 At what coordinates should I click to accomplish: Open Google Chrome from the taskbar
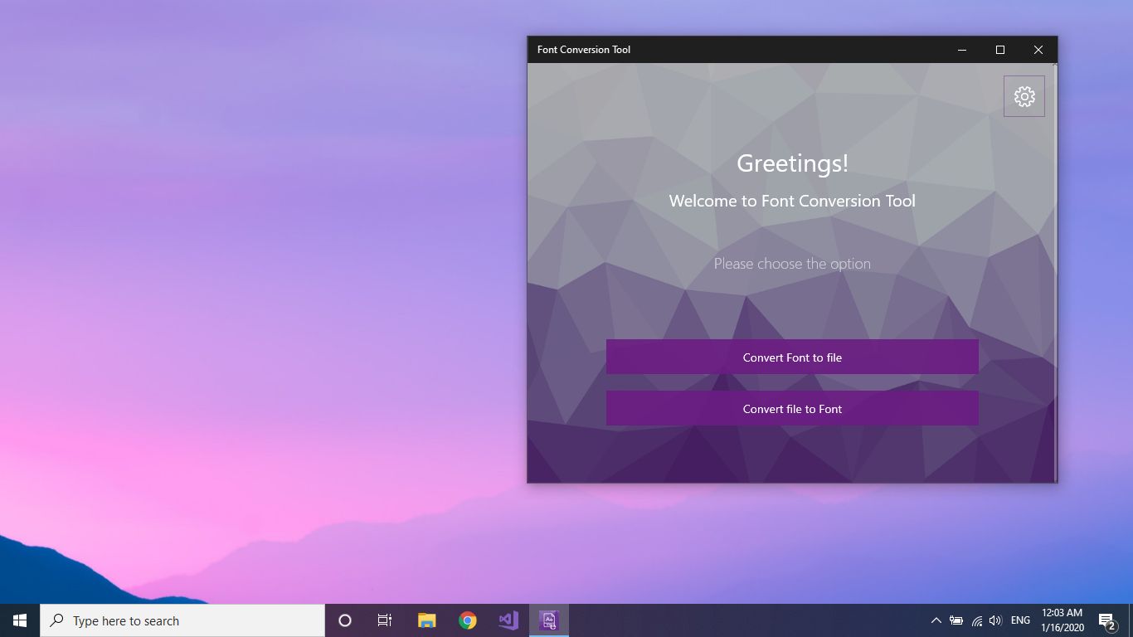tap(467, 620)
